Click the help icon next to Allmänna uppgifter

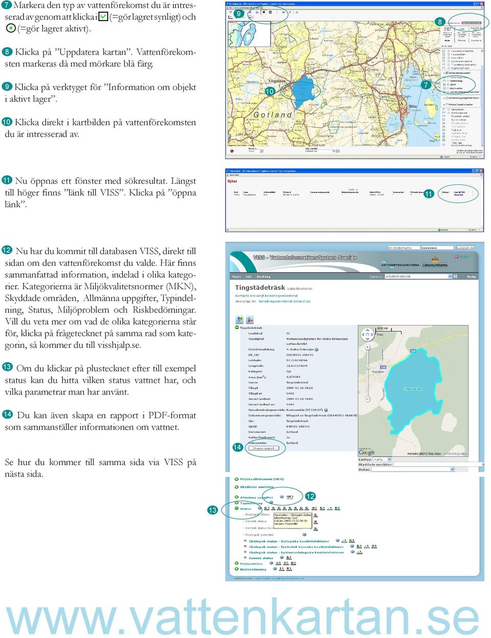pyautogui.click(x=282, y=497)
